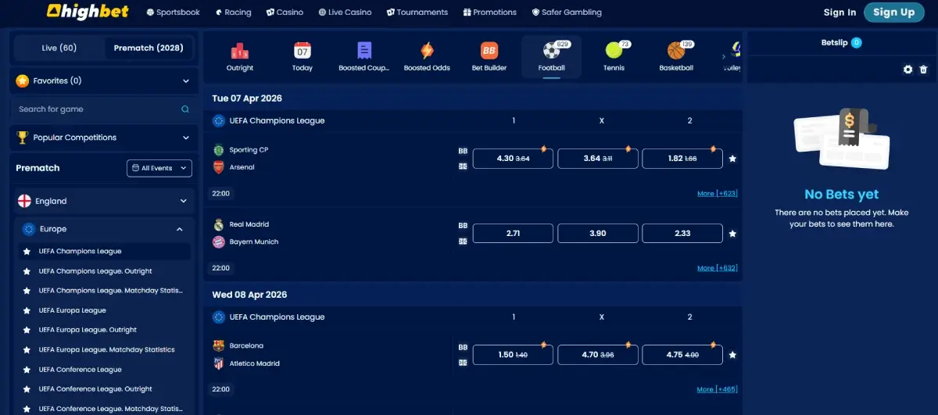Star UEFA Champions League. Outright entry
The image size is (938, 415).
(x=27, y=271)
